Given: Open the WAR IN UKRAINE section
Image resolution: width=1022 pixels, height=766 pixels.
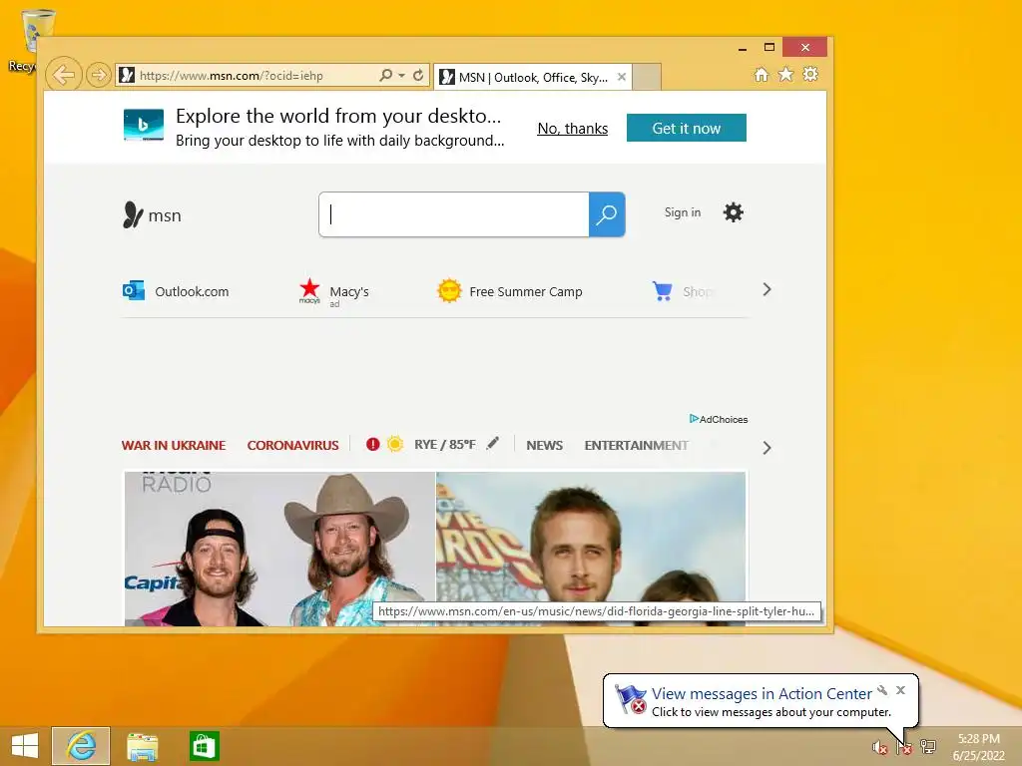Looking at the screenshot, I should tap(174, 446).
